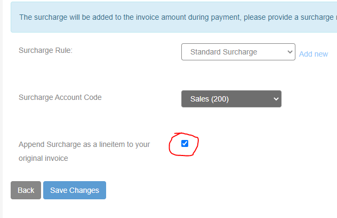Disable appending surcharge to the original invoice

184,144
